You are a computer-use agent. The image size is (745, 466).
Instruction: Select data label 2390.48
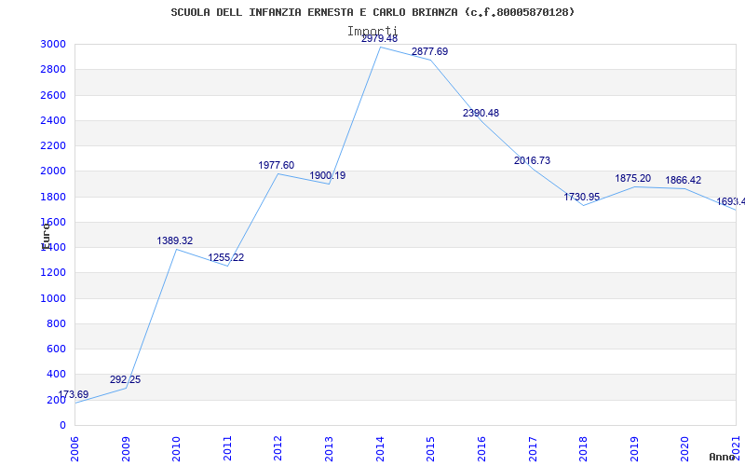pyautogui.click(x=481, y=114)
